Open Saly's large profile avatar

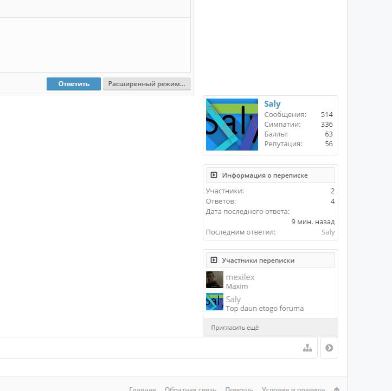[232, 125]
